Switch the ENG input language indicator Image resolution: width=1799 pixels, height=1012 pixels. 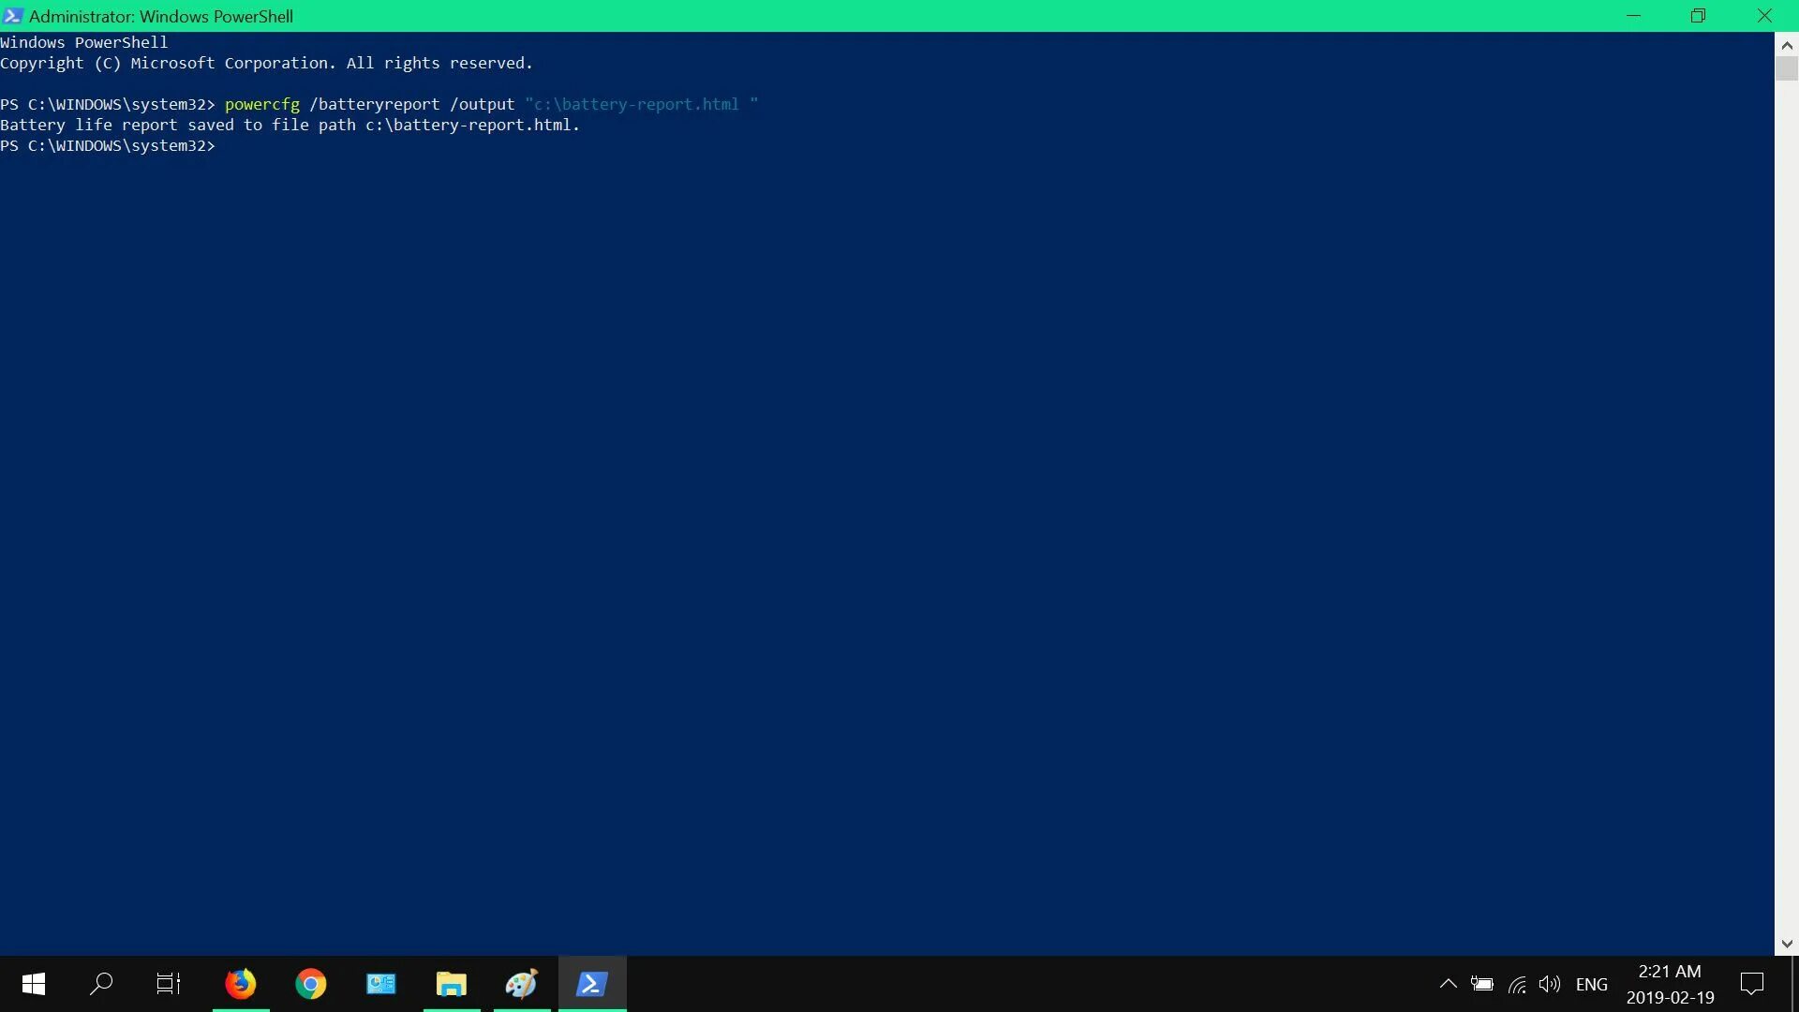1591,984
